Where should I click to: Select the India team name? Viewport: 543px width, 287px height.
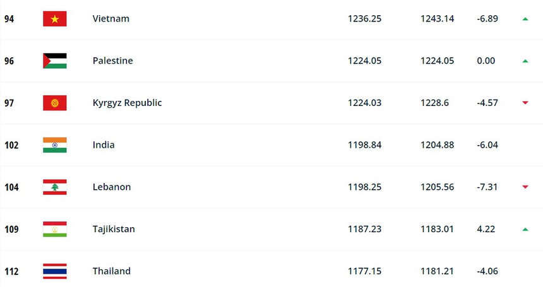point(104,145)
